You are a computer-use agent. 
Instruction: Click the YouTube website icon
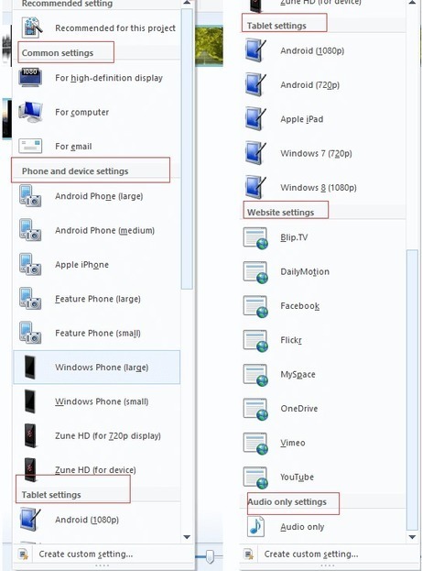pyautogui.click(x=255, y=477)
